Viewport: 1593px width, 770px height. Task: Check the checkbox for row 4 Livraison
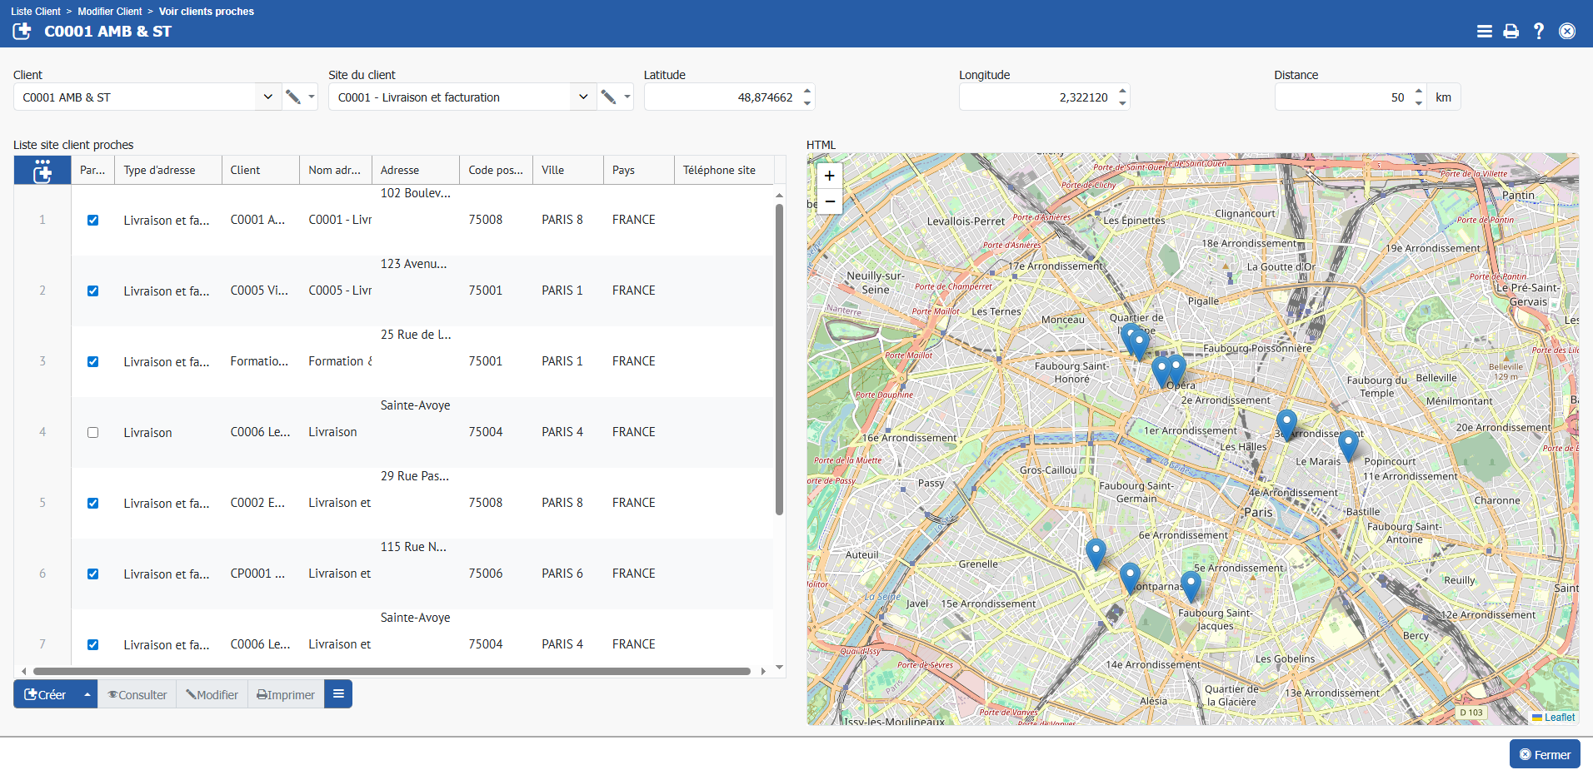point(93,433)
